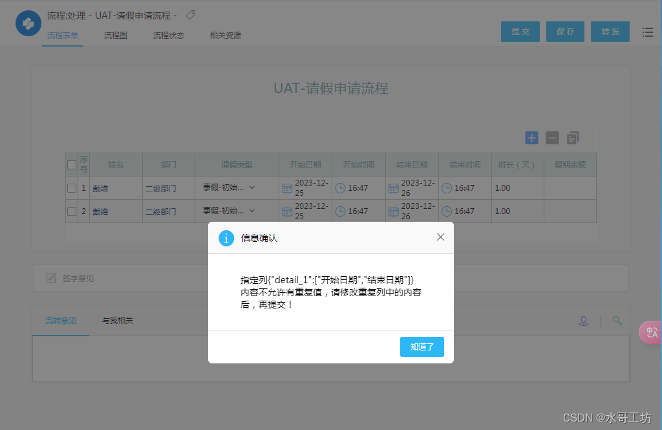Check the select-all checkbox in table header
Viewport: 662px width, 430px height.
pyautogui.click(x=72, y=164)
